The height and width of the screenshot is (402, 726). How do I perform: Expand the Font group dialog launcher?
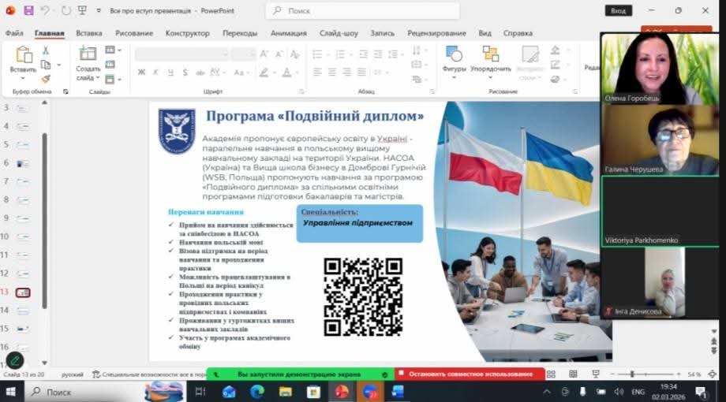(298, 91)
